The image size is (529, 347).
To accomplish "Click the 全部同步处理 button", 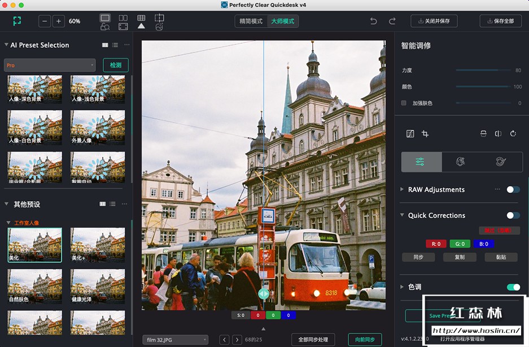I will [x=314, y=340].
